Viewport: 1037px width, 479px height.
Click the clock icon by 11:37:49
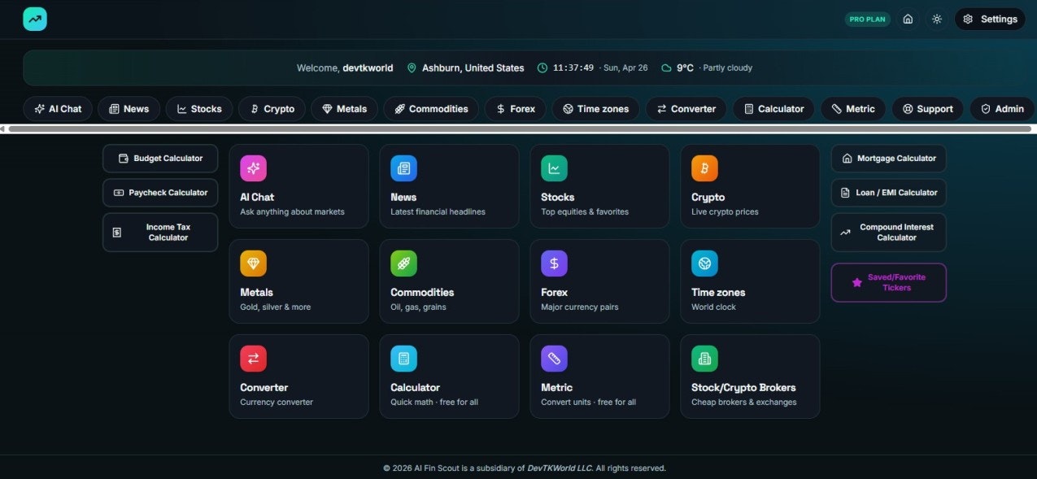(542, 68)
